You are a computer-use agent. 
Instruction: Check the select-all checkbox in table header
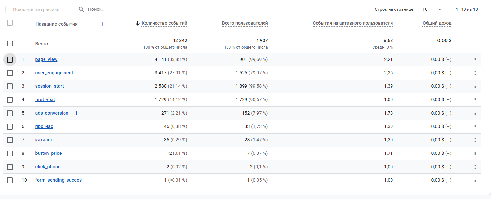(10, 23)
